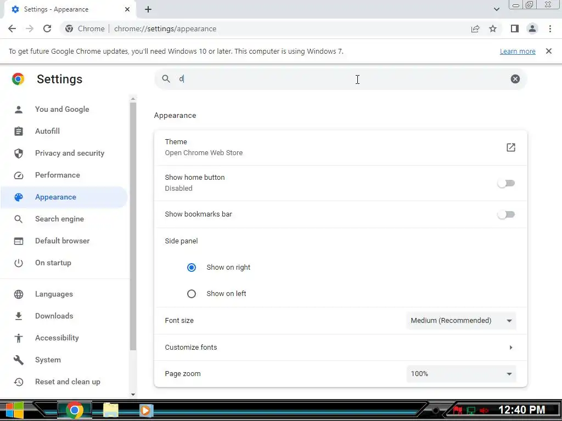Image resolution: width=562 pixels, height=421 pixels.
Task: Open Theme in Chrome Web Store icon
Action: [511, 147]
